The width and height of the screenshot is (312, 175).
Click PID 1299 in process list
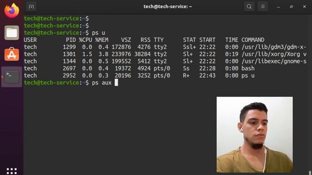(x=69, y=47)
